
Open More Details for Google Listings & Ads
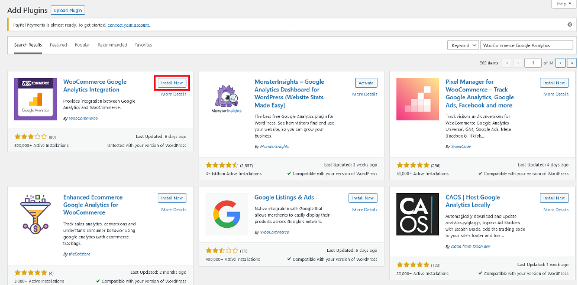364,209
